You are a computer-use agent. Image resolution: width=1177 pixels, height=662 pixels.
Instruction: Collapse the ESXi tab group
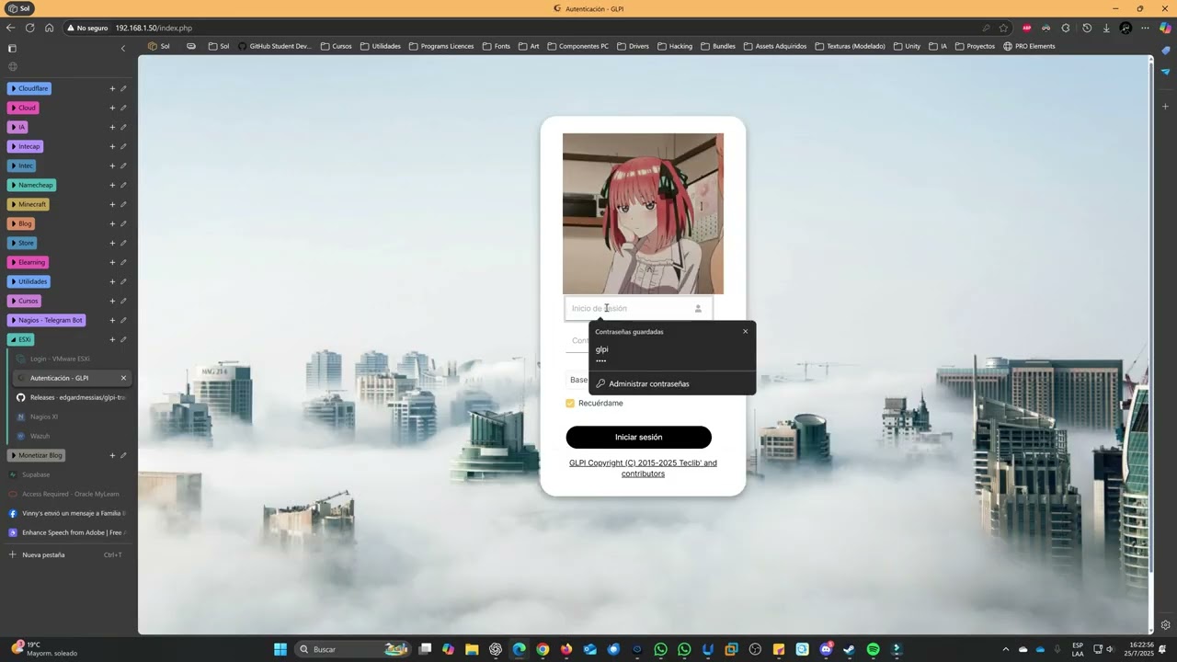(x=21, y=339)
